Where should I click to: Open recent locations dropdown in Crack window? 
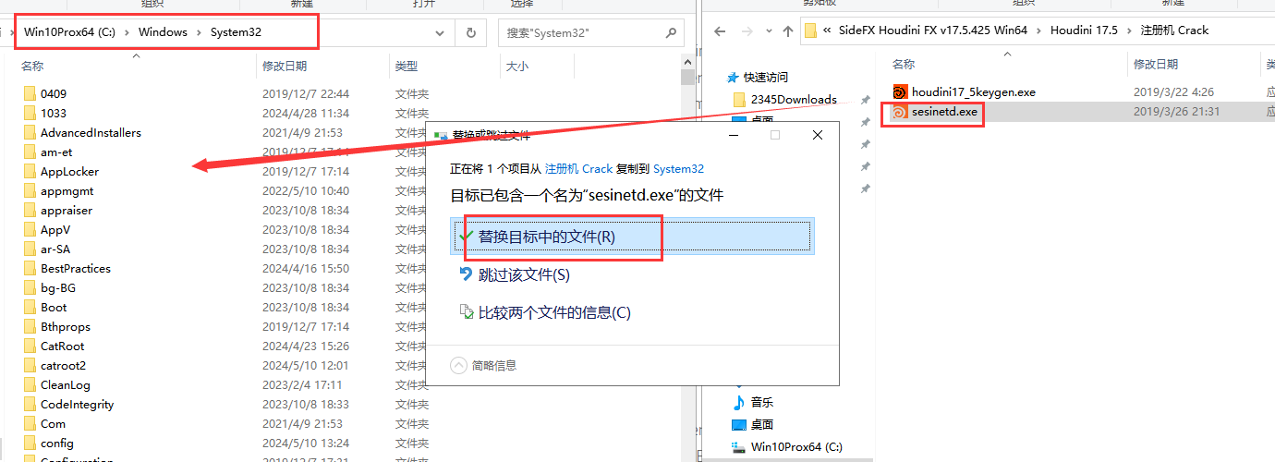pyautogui.click(x=767, y=30)
